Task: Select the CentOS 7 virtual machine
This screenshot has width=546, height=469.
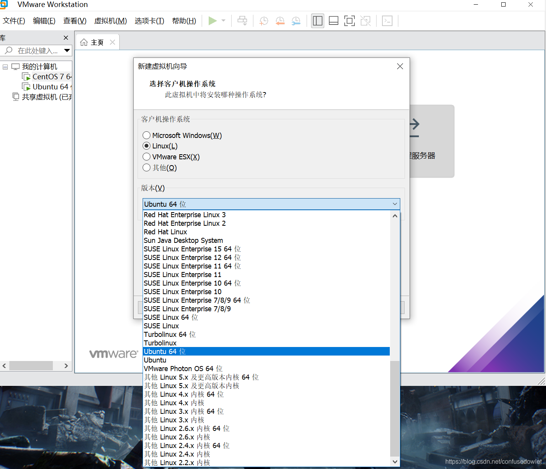Action: pos(47,77)
